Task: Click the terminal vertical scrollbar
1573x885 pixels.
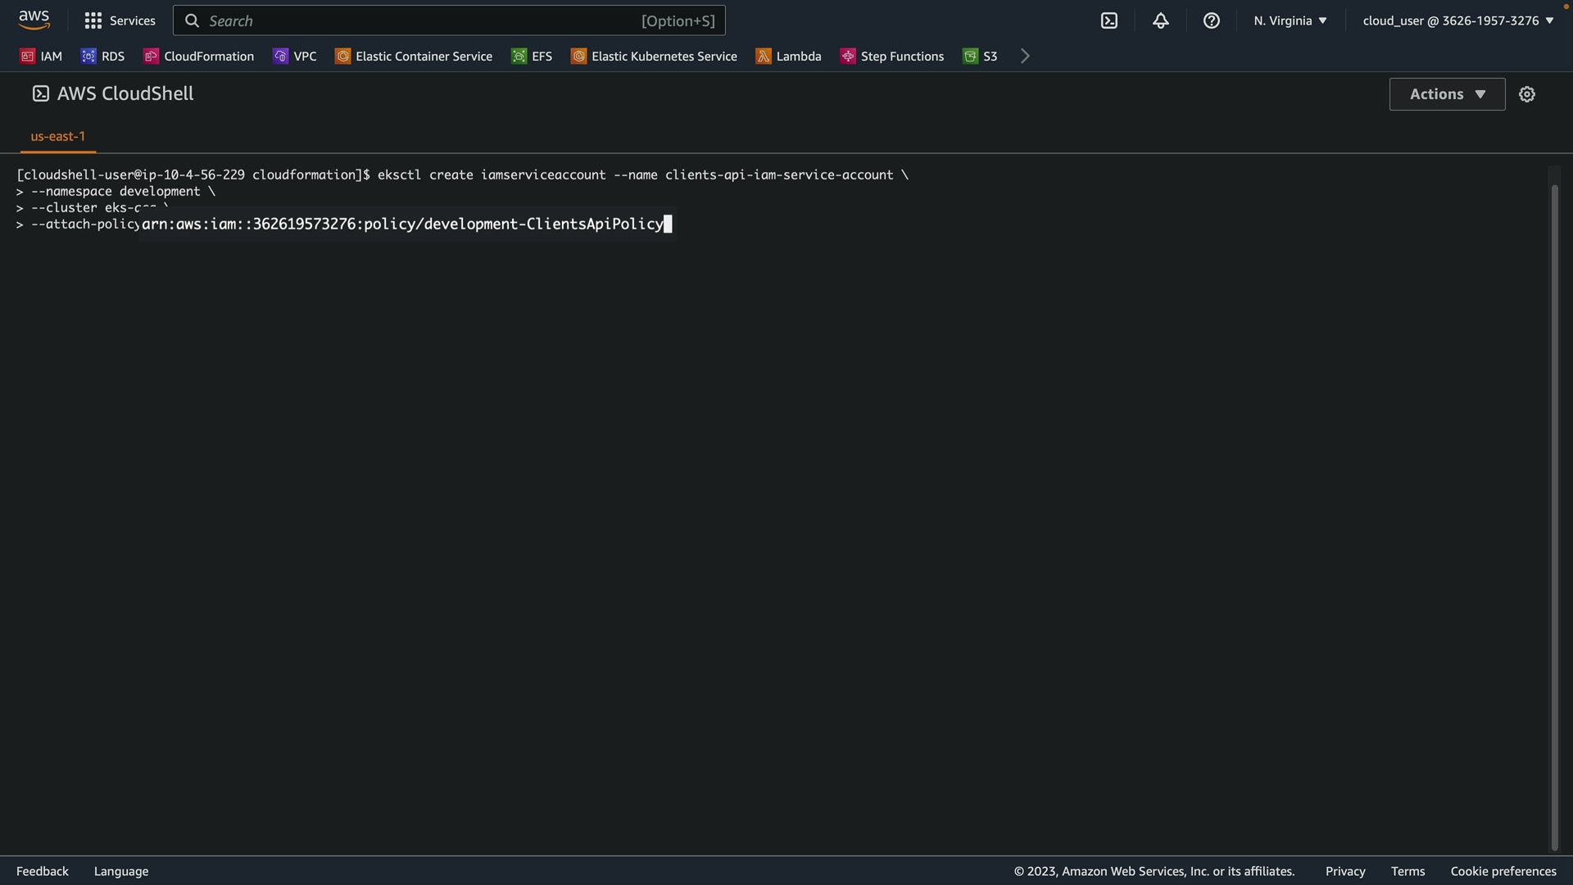Action: click(x=1554, y=516)
